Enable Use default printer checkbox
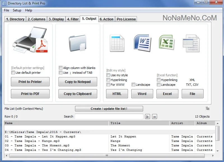The width and height of the screenshot is (224, 162). point(13,73)
